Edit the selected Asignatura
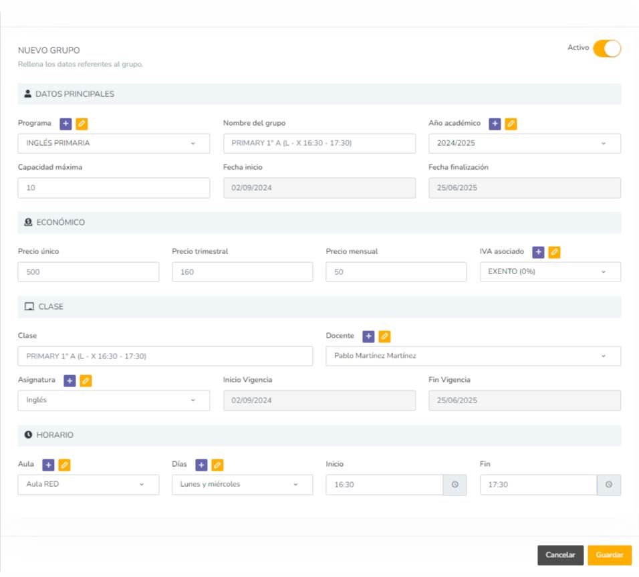Viewport: 639px width, 577px height. 86,380
